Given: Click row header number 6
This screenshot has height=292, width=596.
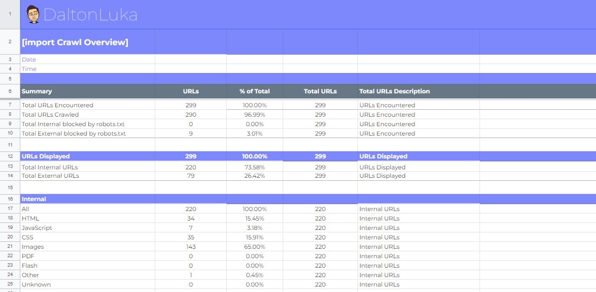Looking at the screenshot, I should point(9,91).
